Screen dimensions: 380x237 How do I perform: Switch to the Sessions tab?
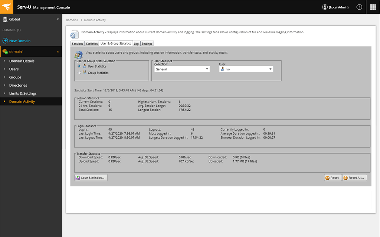tap(77, 43)
